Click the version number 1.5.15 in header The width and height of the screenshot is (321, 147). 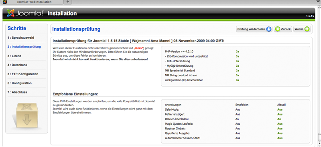click(x=310, y=16)
